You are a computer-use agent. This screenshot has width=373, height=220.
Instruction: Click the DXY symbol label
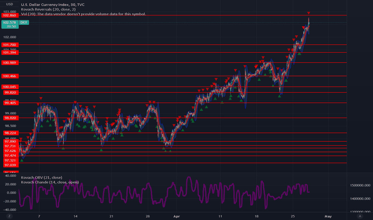tap(24, 22)
